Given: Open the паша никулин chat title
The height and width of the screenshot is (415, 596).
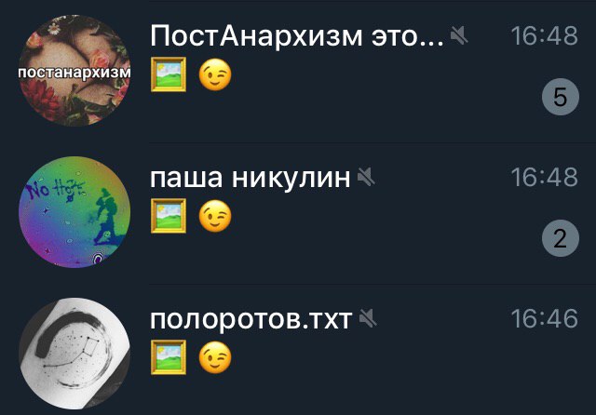Looking at the screenshot, I should click(x=251, y=178).
